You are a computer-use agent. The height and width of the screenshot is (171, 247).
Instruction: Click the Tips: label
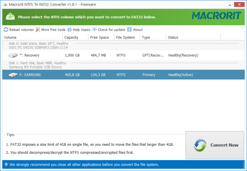[11, 135]
